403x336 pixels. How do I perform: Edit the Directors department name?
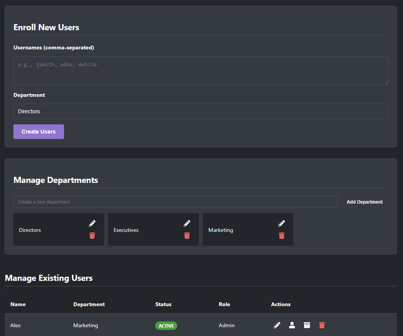click(92, 223)
